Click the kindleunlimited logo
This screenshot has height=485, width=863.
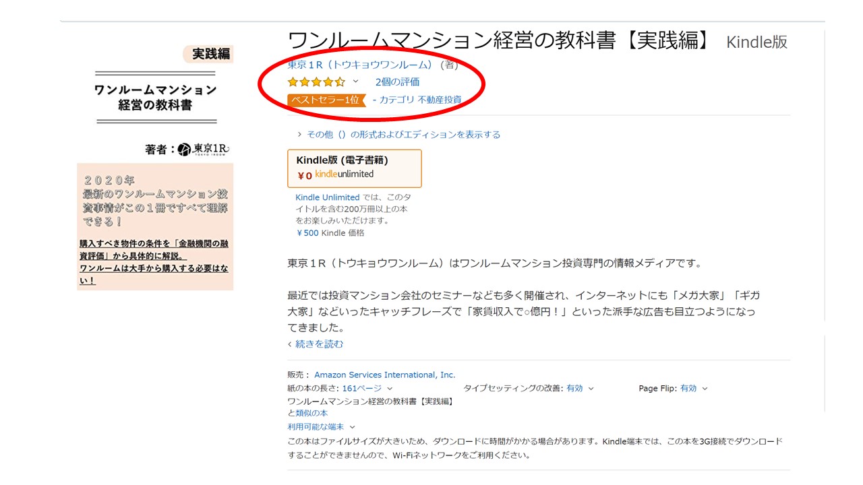coord(344,174)
